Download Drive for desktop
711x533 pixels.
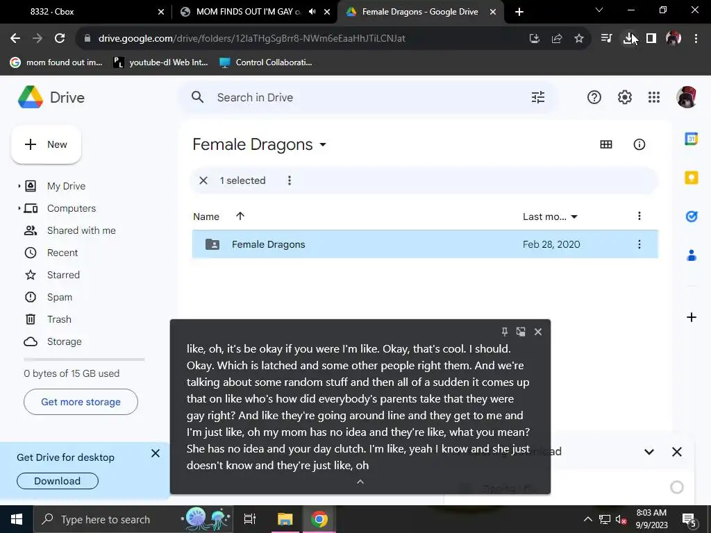pos(58,481)
